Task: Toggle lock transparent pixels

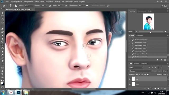Action: tap(137, 74)
